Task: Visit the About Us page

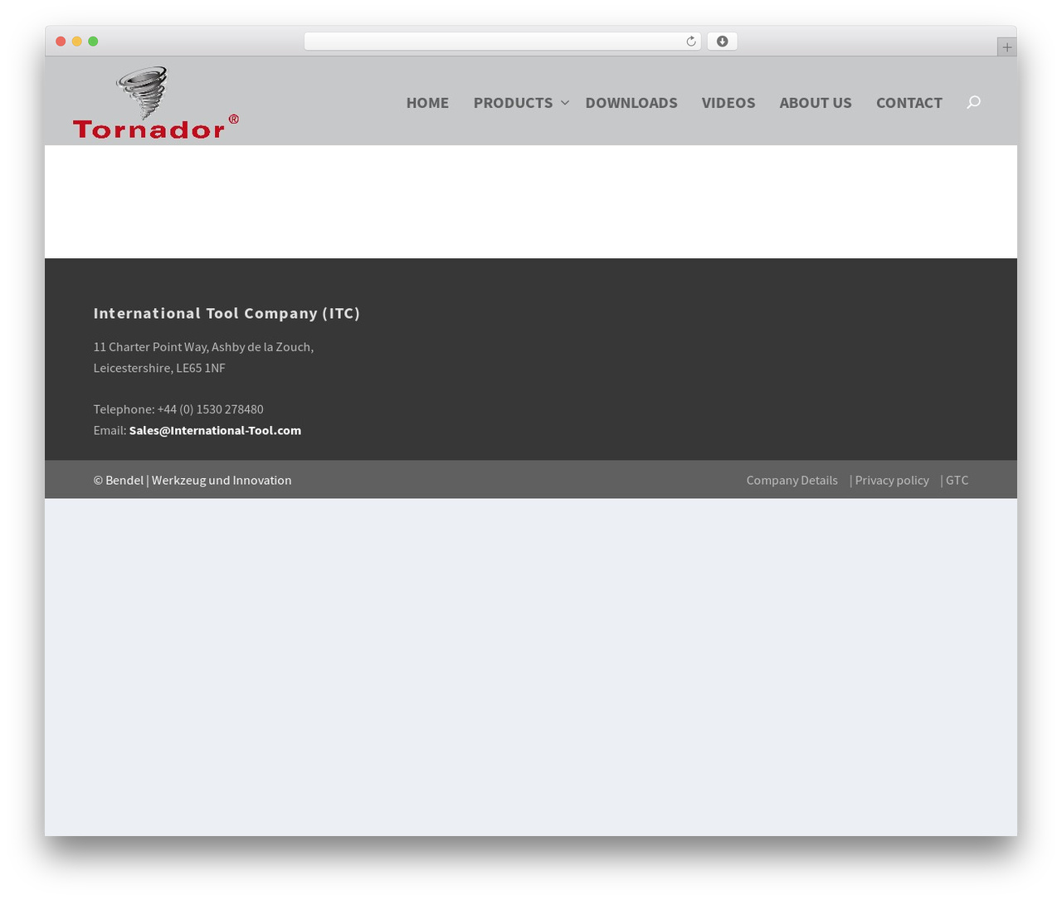Action: [x=816, y=102]
